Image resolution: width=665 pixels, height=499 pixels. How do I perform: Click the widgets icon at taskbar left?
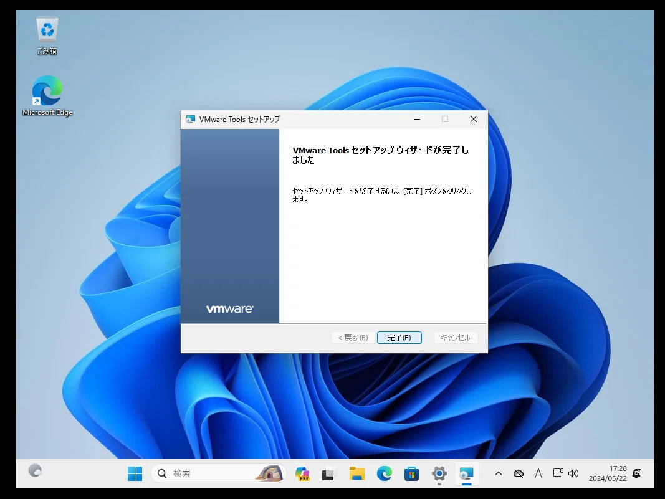(x=35, y=470)
